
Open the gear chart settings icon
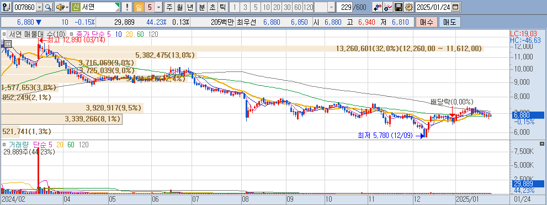(409, 7)
